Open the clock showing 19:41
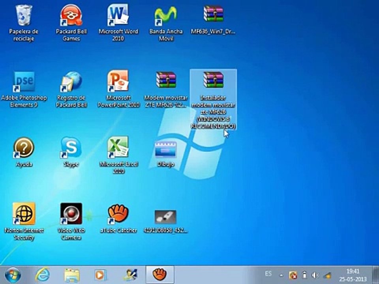The width and height of the screenshot is (379, 284). tap(353, 275)
